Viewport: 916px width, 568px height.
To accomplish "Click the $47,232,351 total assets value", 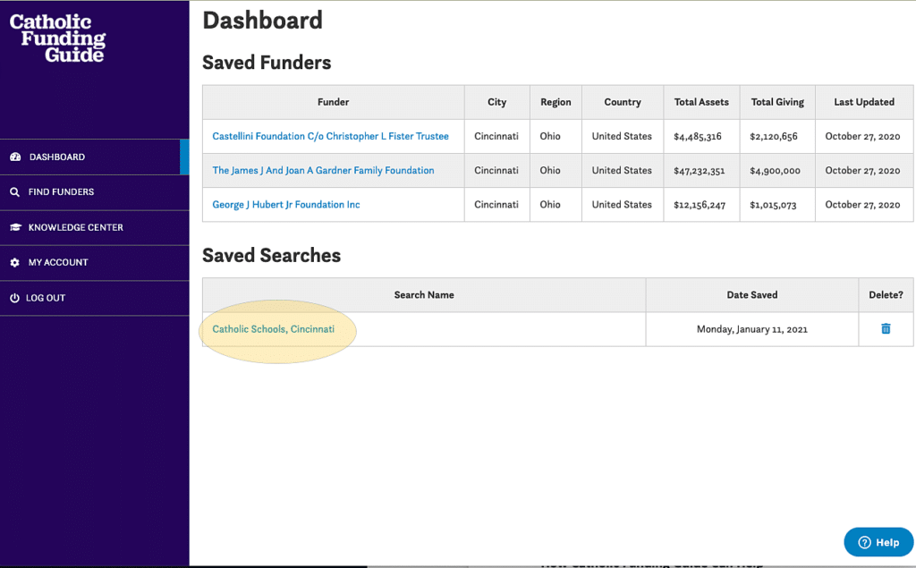I will (700, 171).
